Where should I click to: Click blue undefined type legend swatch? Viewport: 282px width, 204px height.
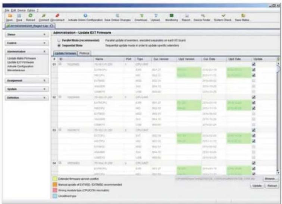(x=55, y=196)
